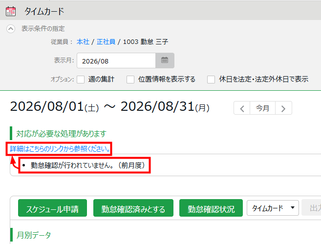Click the 表示月 input field showing 2026/08
Viewport: 321px width, 244px height.
[x=116, y=61]
